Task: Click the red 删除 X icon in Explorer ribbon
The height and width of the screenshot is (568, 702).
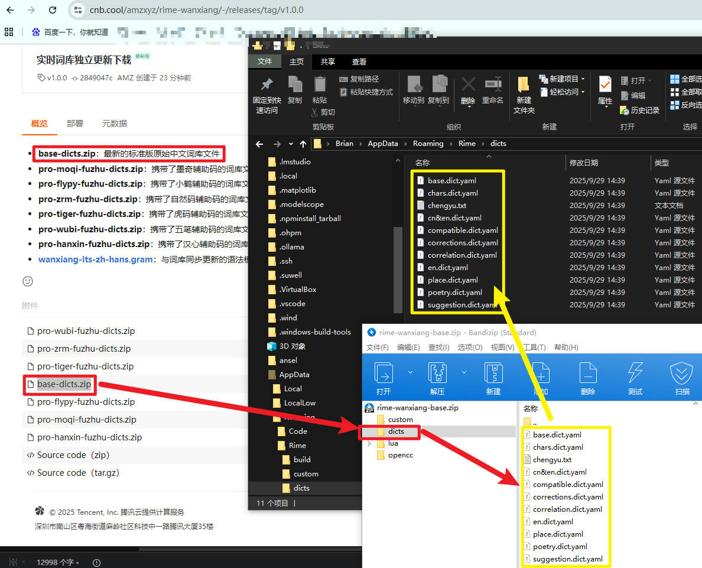Action: (x=468, y=85)
